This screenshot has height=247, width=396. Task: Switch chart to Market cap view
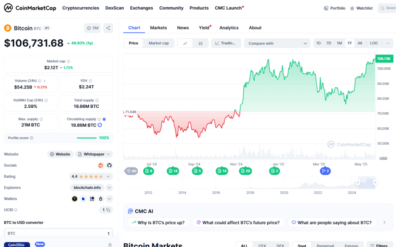pyautogui.click(x=159, y=43)
